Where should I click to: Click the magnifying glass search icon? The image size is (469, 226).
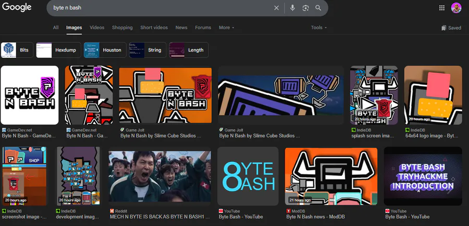tap(318, 8)
